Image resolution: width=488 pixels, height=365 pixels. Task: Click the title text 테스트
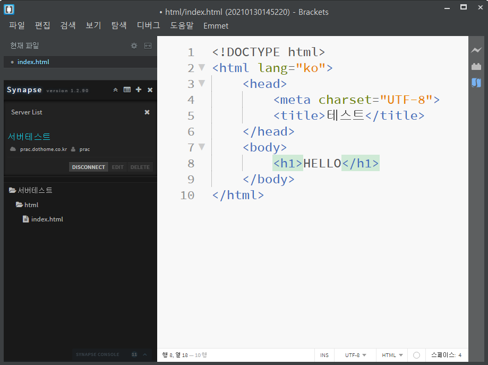point(345,115)
